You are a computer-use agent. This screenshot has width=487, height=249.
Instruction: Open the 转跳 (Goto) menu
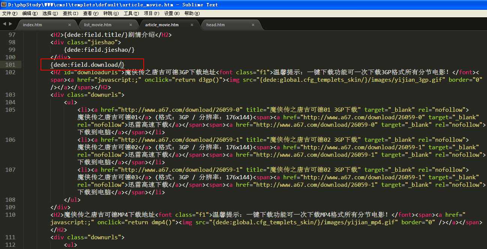[111, 13]
